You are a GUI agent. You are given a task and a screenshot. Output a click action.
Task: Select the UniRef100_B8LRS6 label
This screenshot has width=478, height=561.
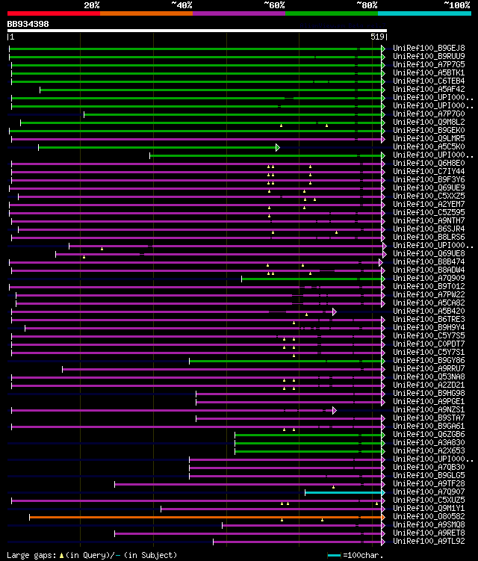429,238
